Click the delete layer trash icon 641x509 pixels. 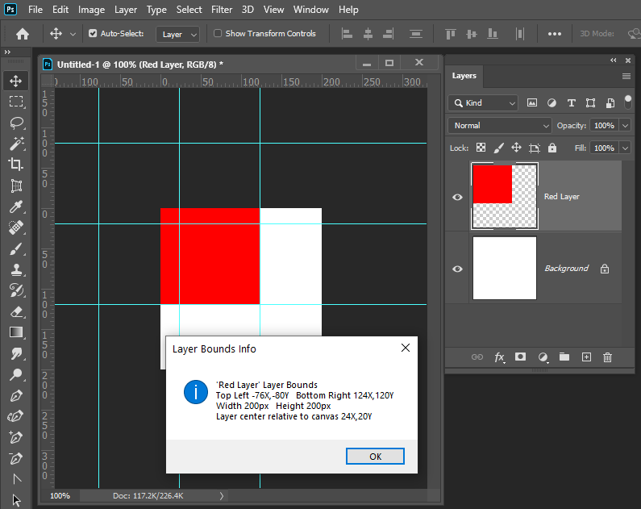608,357
